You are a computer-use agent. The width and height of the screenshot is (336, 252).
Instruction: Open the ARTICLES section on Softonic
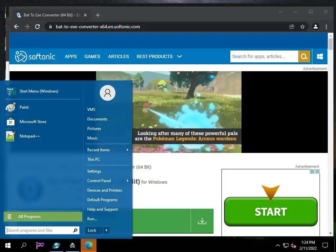[x=118, y=56]
